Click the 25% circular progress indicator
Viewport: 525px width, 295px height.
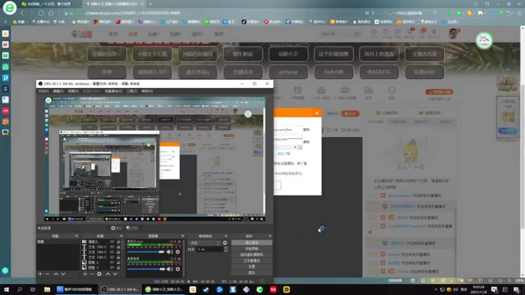pyautogui.click(x=484, y=41)
